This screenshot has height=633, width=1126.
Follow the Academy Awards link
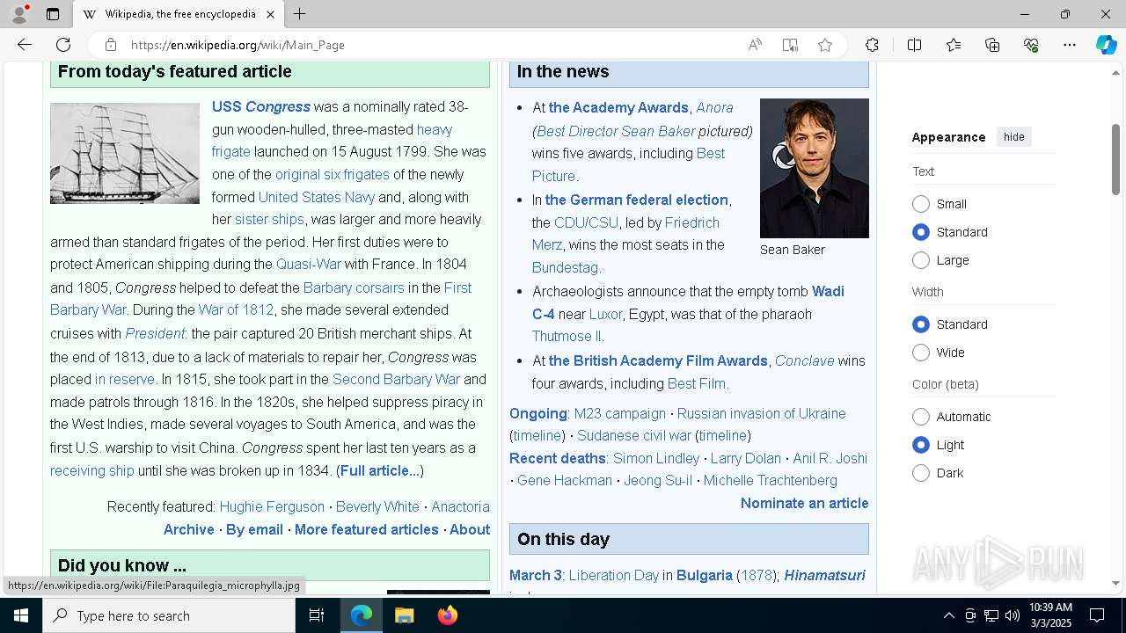[618, 107]
